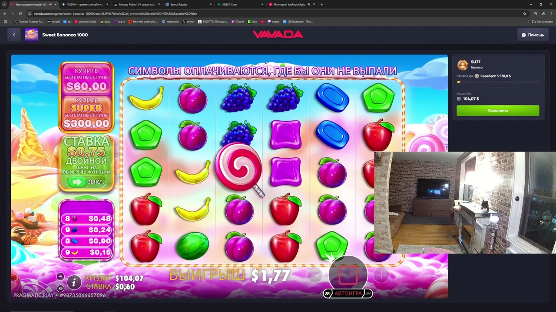This screenshot has height=312, width=556.
Task: Open the twitter bookmark
Action: click(x=189, y=22)
